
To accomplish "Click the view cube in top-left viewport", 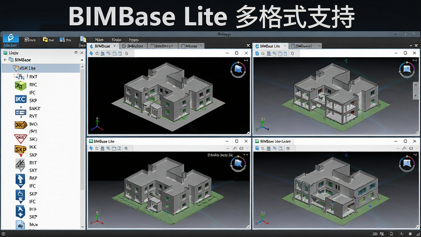I will pyautogui.click(x=238, y=70).
